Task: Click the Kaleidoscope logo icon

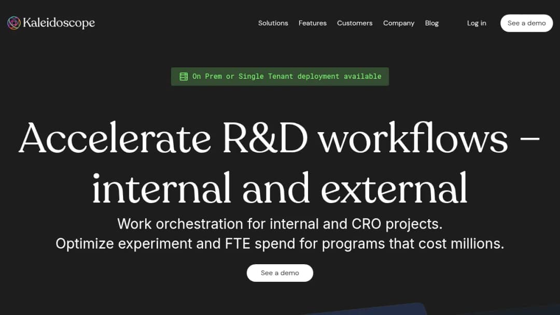Action: [x=14, y=23]
